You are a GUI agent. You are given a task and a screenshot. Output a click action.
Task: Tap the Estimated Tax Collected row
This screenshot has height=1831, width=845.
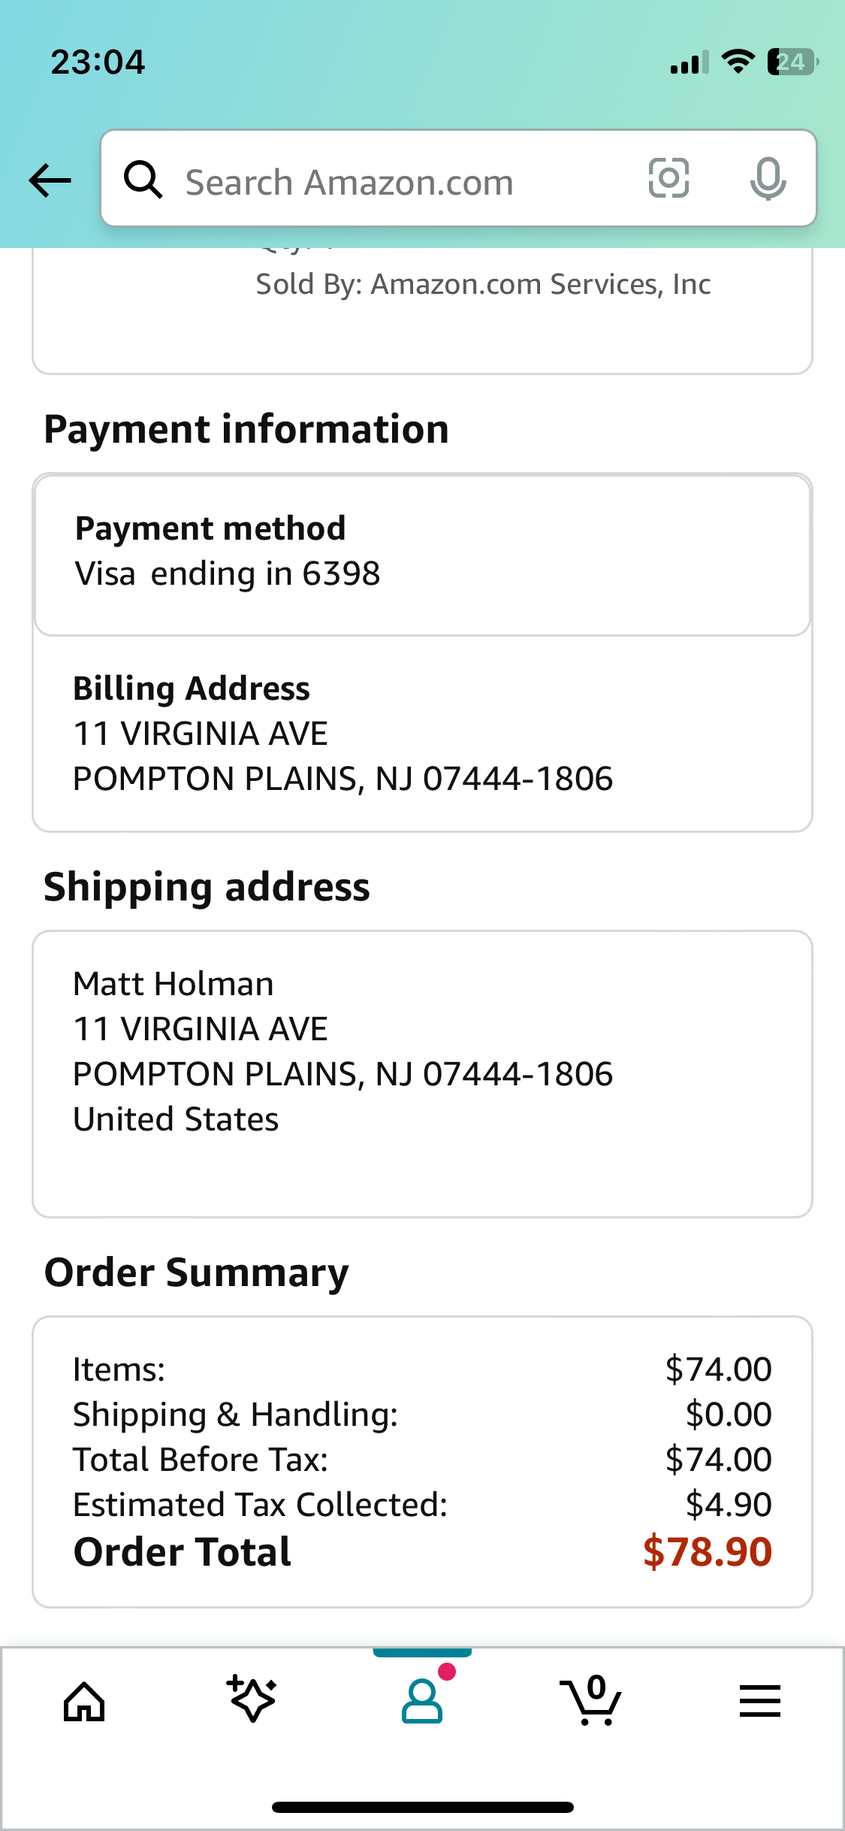(422, 1505)
